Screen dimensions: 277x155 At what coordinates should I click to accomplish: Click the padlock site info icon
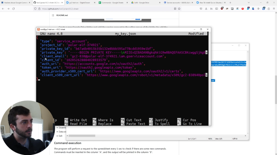click(39, 9)
